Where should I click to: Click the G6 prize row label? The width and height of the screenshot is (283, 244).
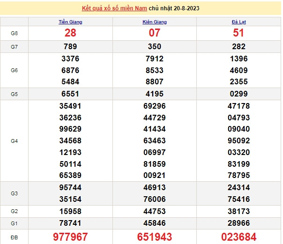click(14, 70)
